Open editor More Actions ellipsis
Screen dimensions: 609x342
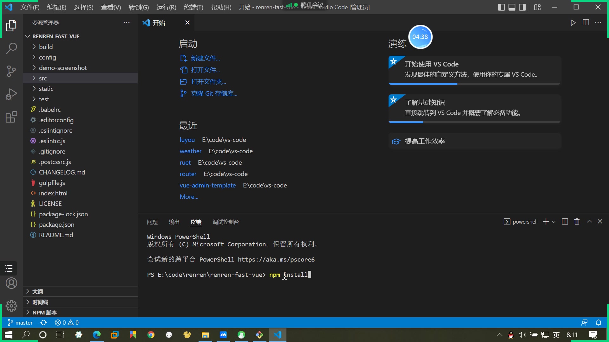pyautogui.click(x=598, y=22)
